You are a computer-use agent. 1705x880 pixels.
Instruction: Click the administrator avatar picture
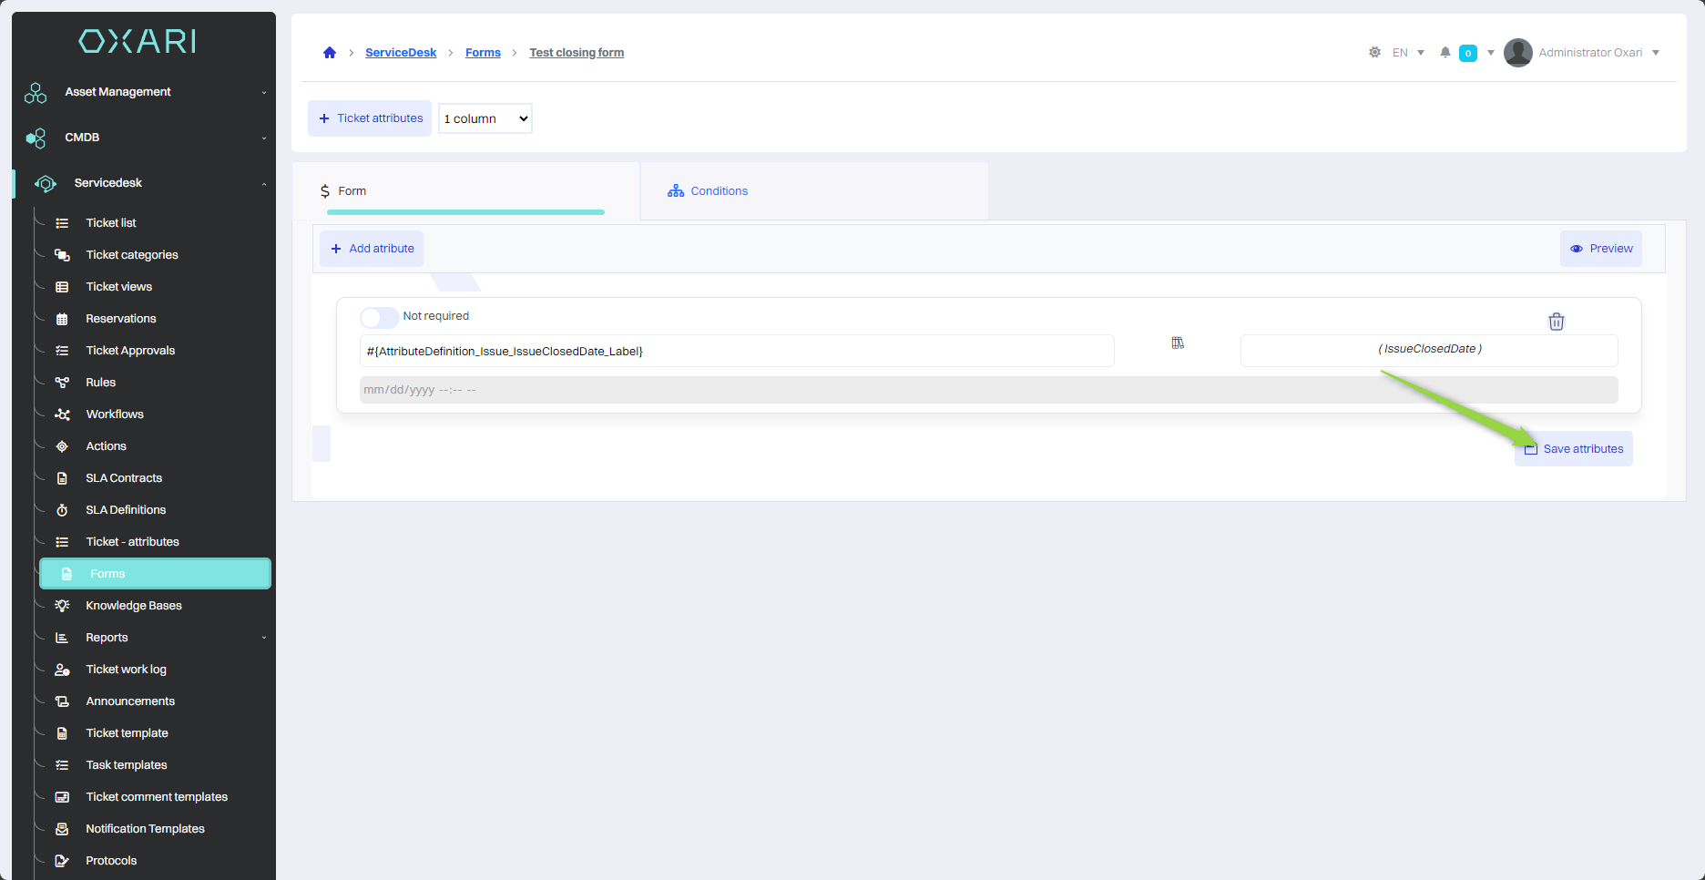(1517, 53)
